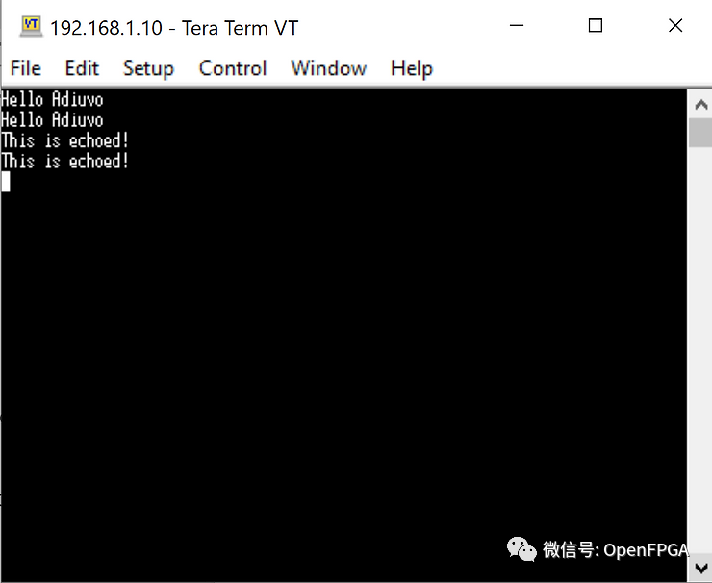The image size is (712, 583).
Task: Click the scrollbar up arrow
Action: coord(700,102)
